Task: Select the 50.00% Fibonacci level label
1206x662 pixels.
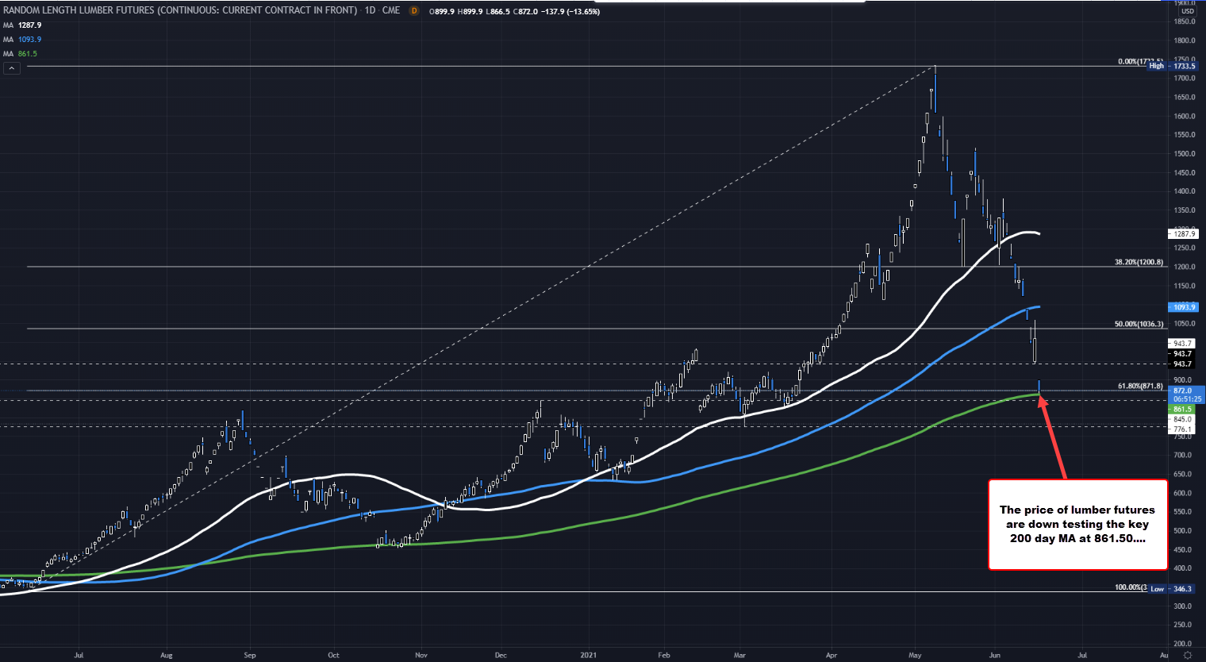Action: tap(1139, 324)
